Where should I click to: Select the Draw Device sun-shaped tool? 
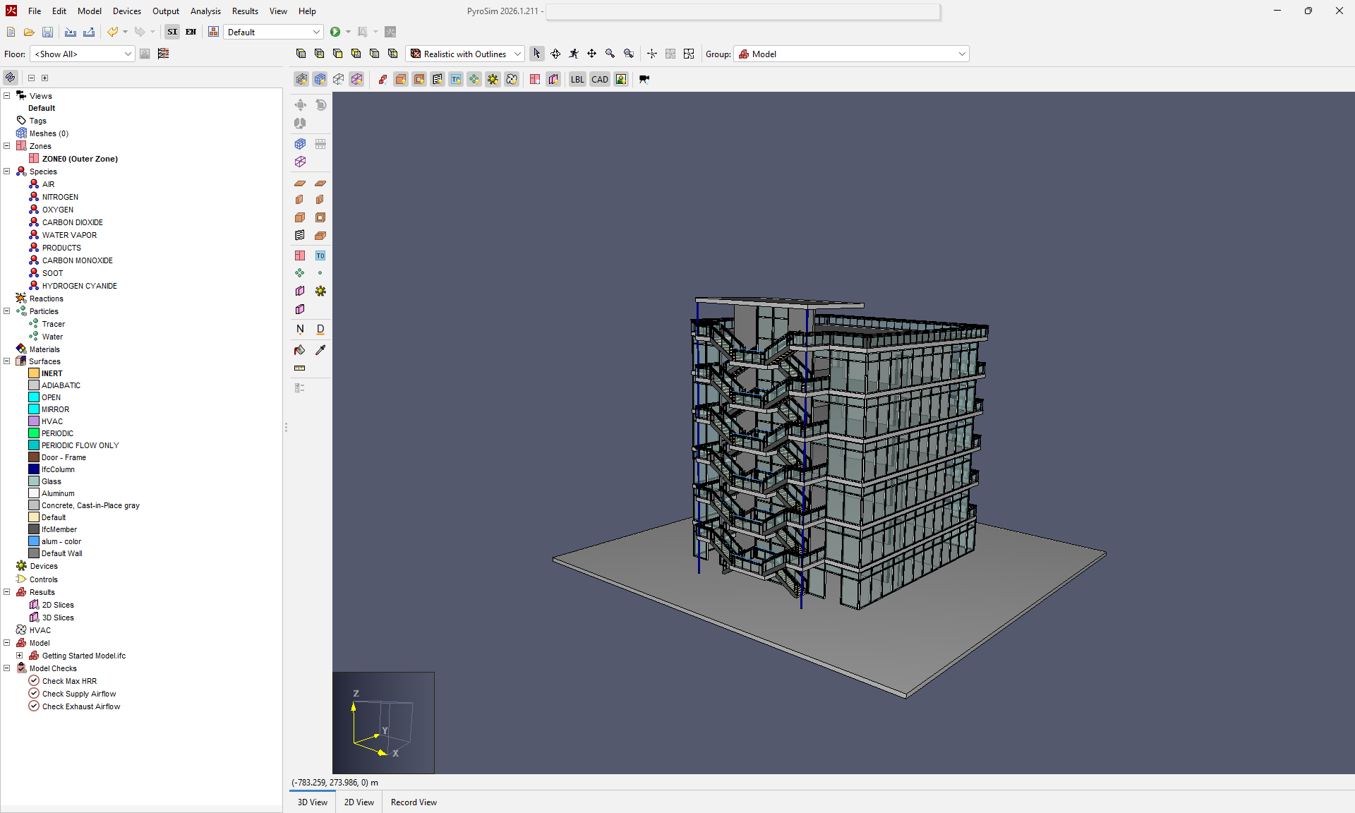tap(320, 291)
